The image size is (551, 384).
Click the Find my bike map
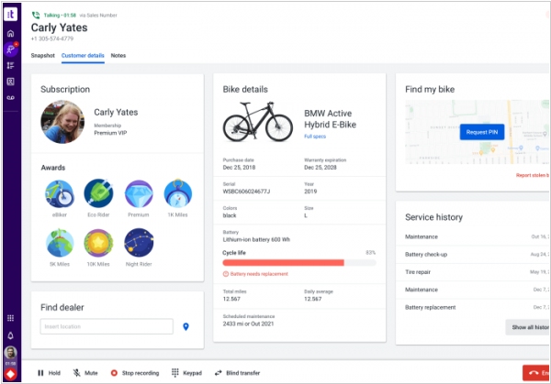[x=477, y=132]
